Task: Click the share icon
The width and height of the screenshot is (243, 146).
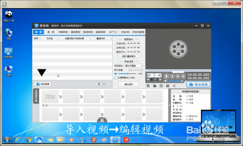Action: coord(174,86)
